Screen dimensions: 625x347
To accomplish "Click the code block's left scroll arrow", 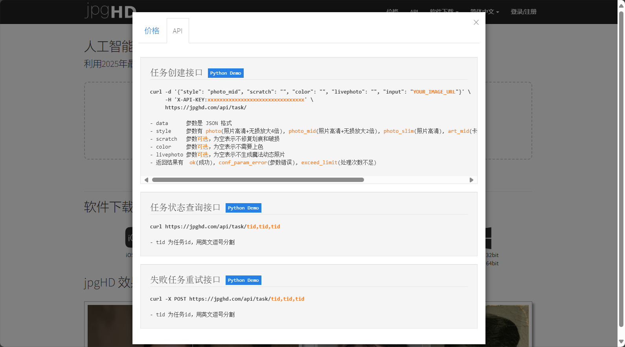I will [146, 180].
